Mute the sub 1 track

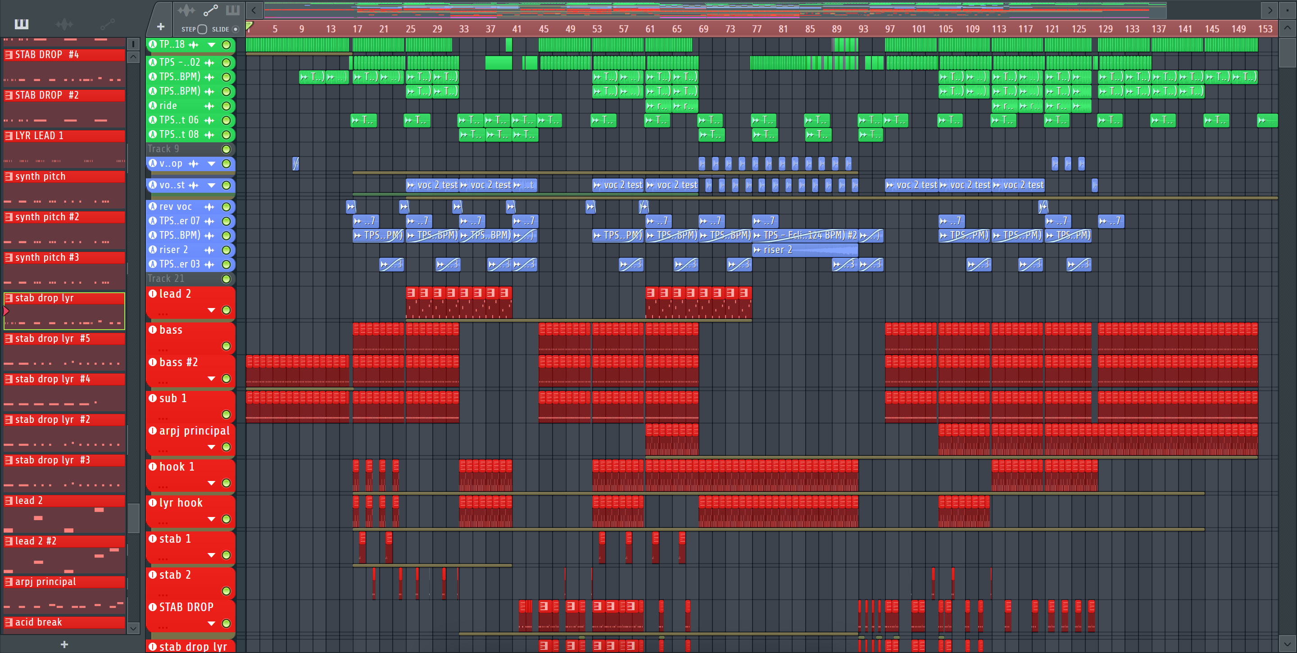click(x=227, y=415)
